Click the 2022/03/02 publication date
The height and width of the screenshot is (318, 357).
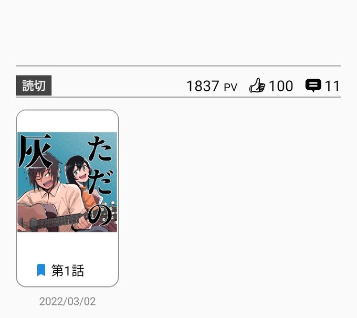(67, 301)
